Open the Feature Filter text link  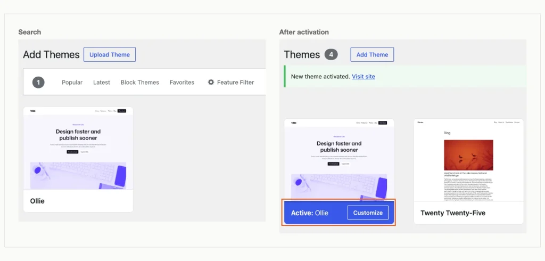(235, 83)
